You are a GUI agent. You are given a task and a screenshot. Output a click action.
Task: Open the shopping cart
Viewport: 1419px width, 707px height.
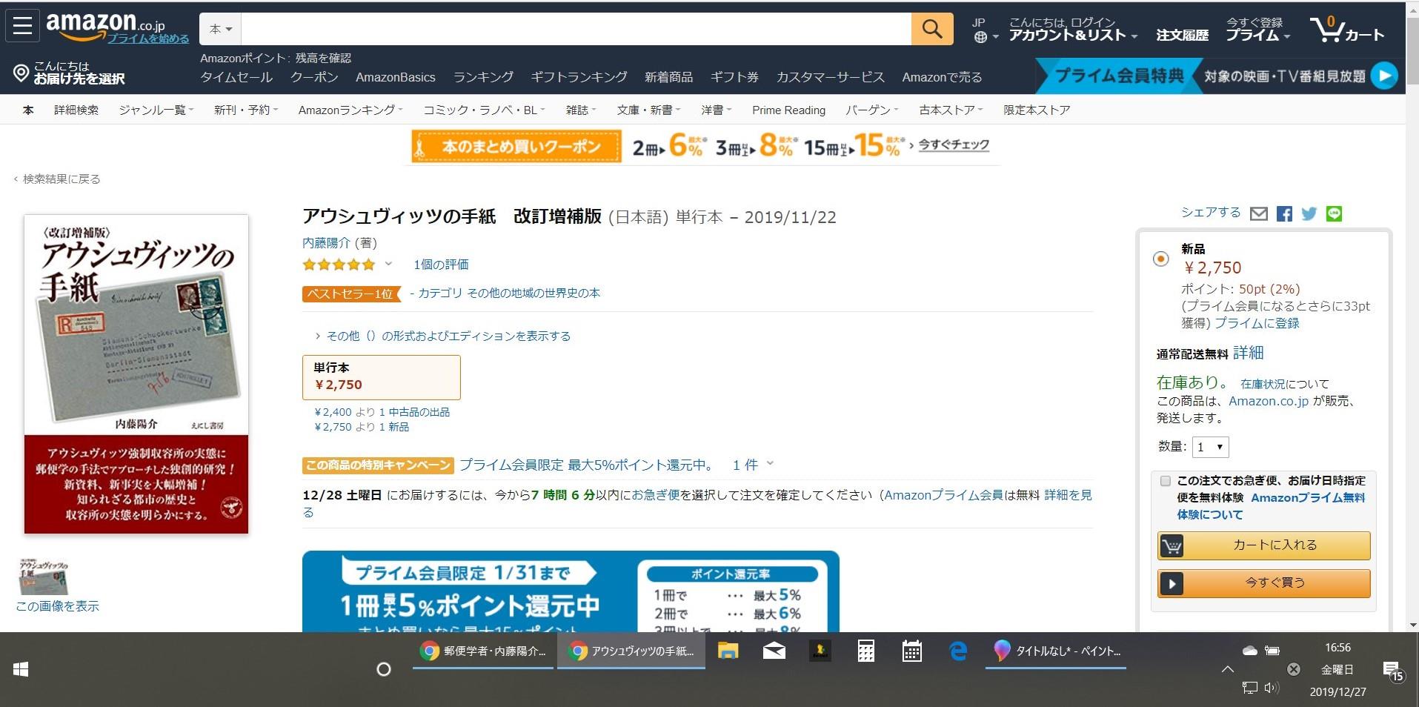1347,29
